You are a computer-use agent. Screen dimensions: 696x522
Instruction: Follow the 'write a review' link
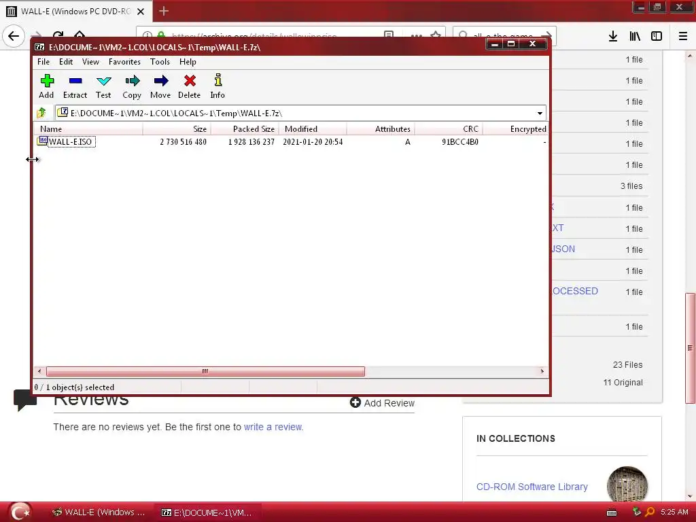click(273, 427)
